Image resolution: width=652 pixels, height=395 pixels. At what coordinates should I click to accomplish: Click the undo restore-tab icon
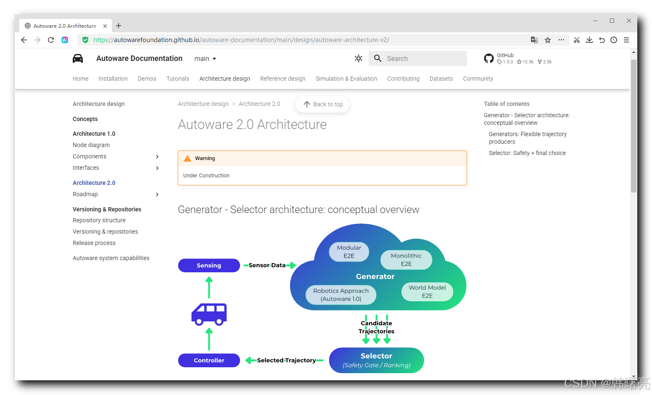pyautogui.click(x=602, y=40)
